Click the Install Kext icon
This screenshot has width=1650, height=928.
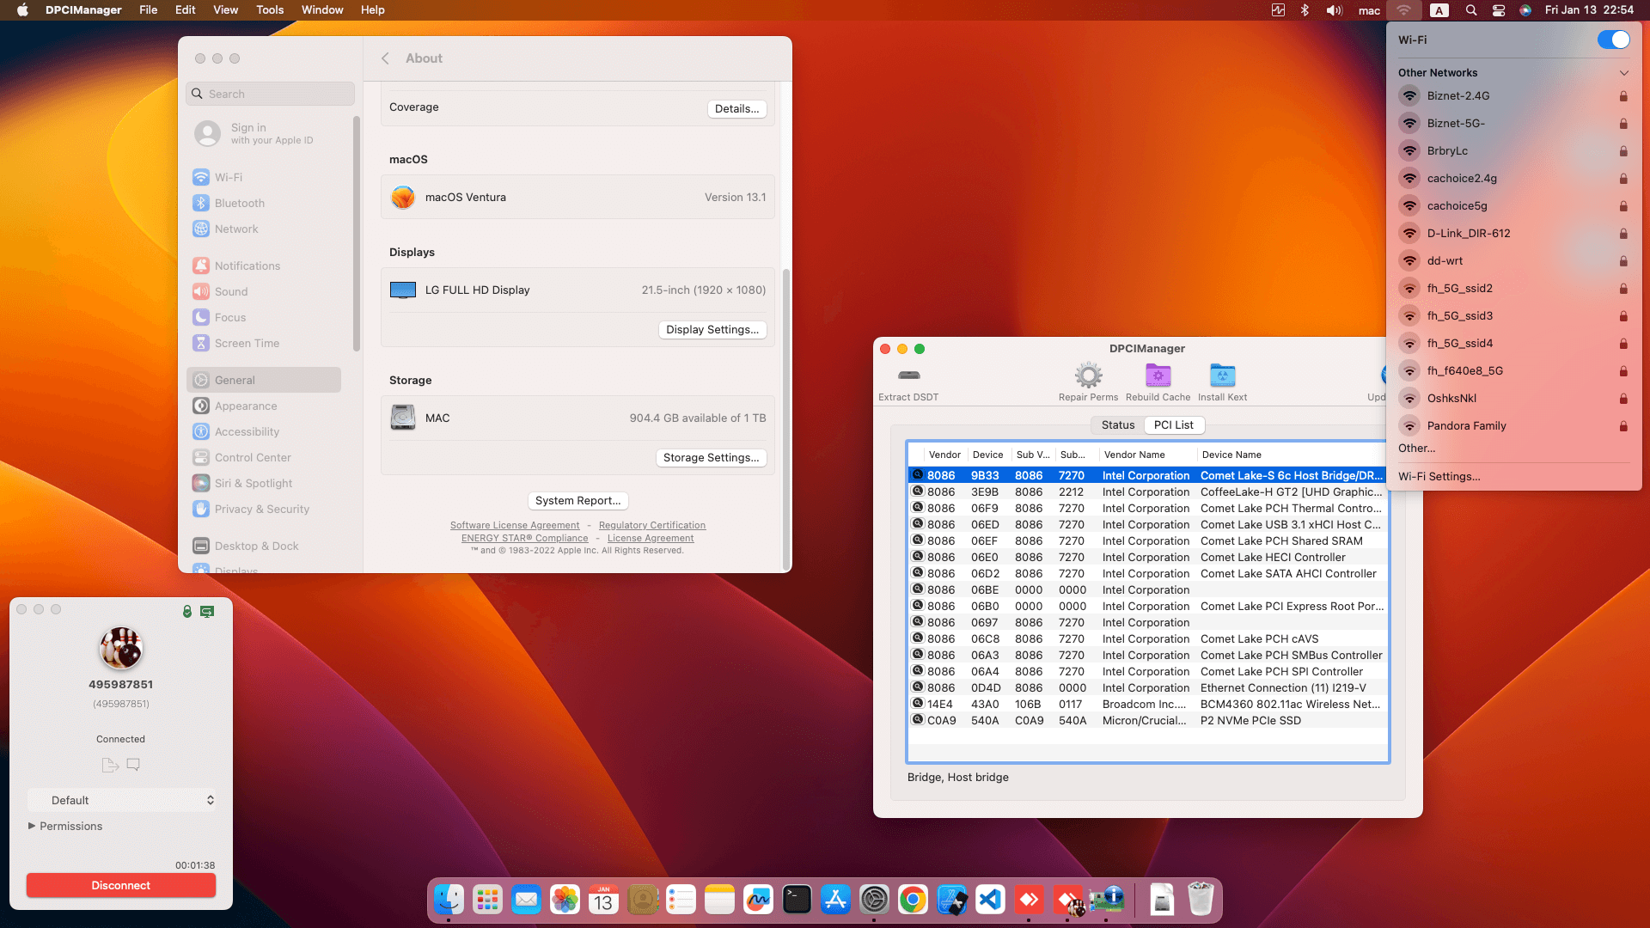point(1221,375)
